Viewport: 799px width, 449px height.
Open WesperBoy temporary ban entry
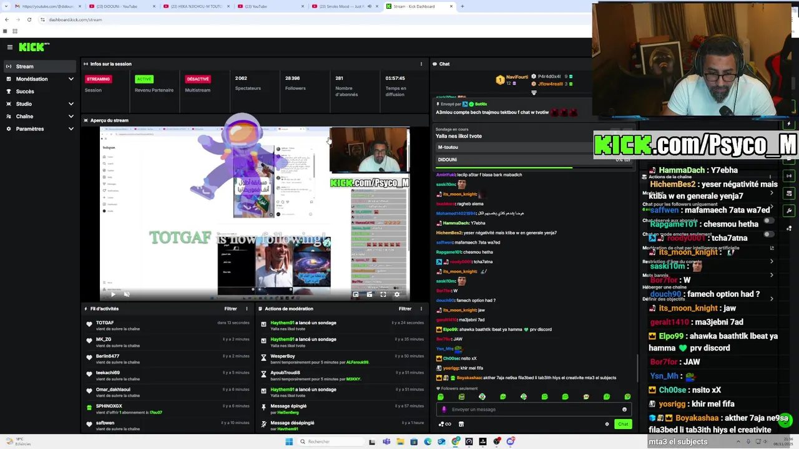342,359
